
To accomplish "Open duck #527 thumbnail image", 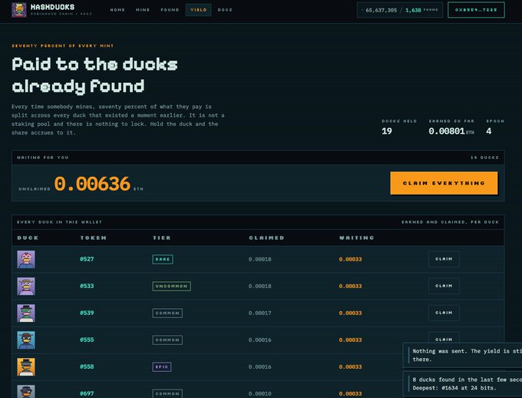I will point(26,260).
